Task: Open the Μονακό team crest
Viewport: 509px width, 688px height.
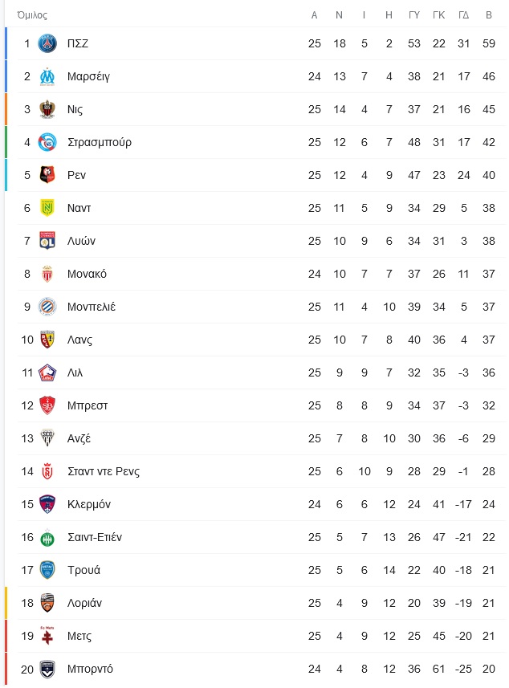Action: pyautogui.click(x=47, y=274)
